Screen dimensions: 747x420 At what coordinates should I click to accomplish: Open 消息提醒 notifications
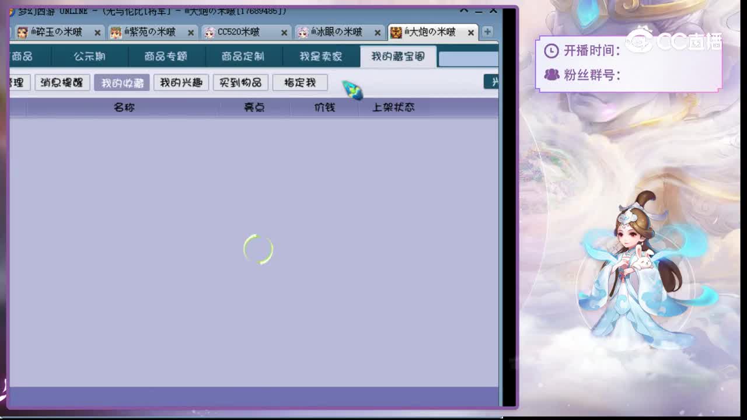(62, 82)
